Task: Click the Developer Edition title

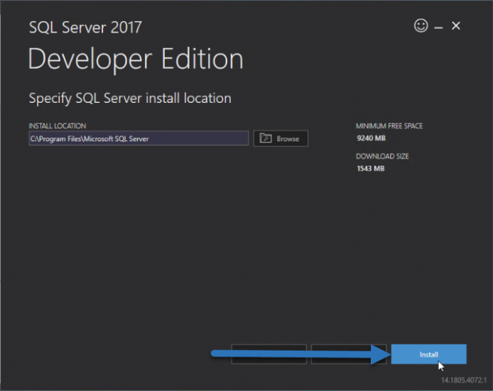Action: pos(136,60)
